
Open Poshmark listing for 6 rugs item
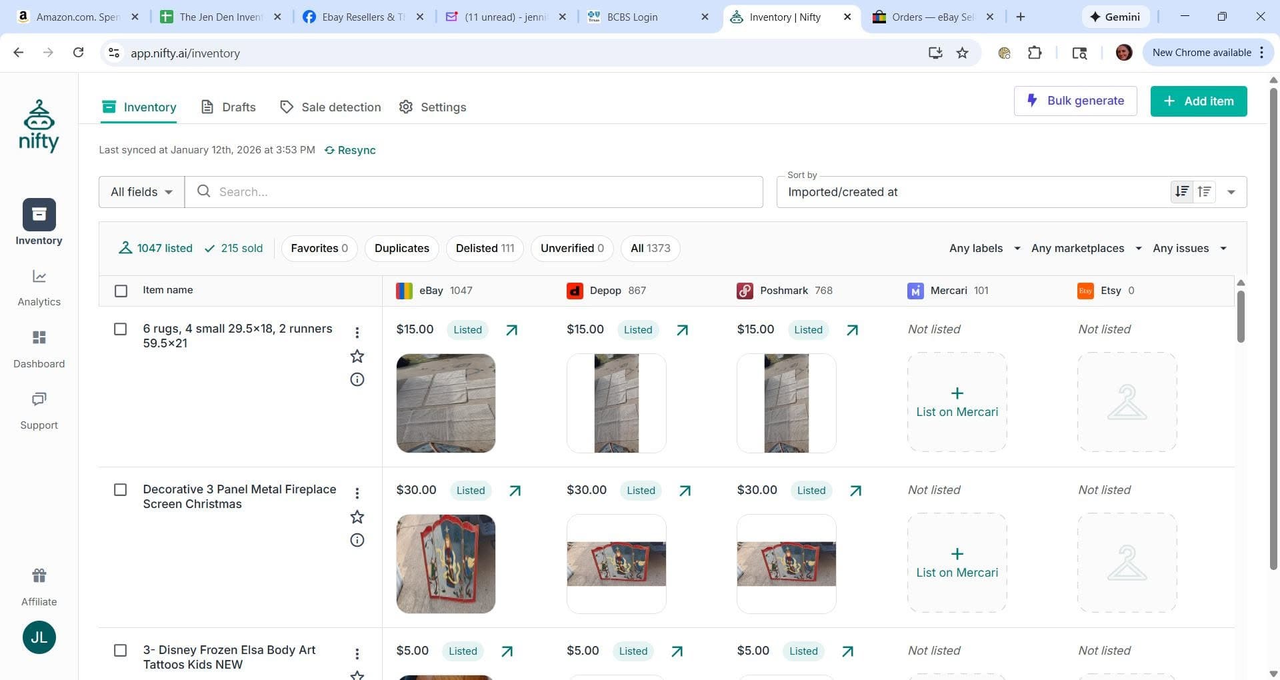click(x=852, y=330)
